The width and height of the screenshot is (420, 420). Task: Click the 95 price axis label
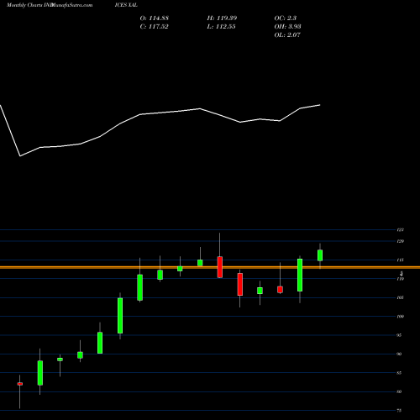tap(399, 335)
